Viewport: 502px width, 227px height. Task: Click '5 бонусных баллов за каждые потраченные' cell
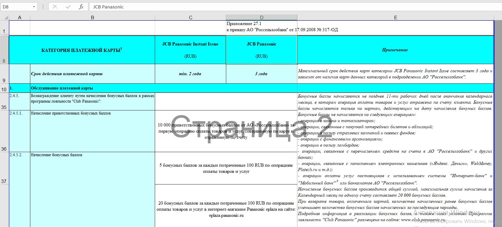click(x=226, y=168)
